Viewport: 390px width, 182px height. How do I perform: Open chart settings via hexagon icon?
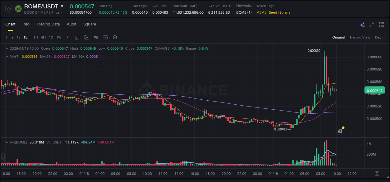pos(115,37)
